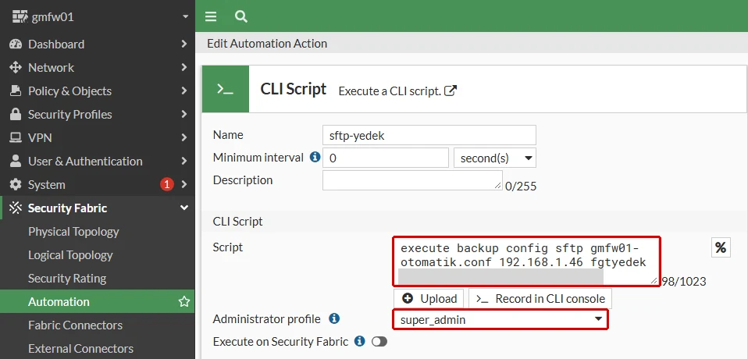Viewport: 748px width, 359px height.
Task: Click the Minimum interval value field
Action: [386, 158]
